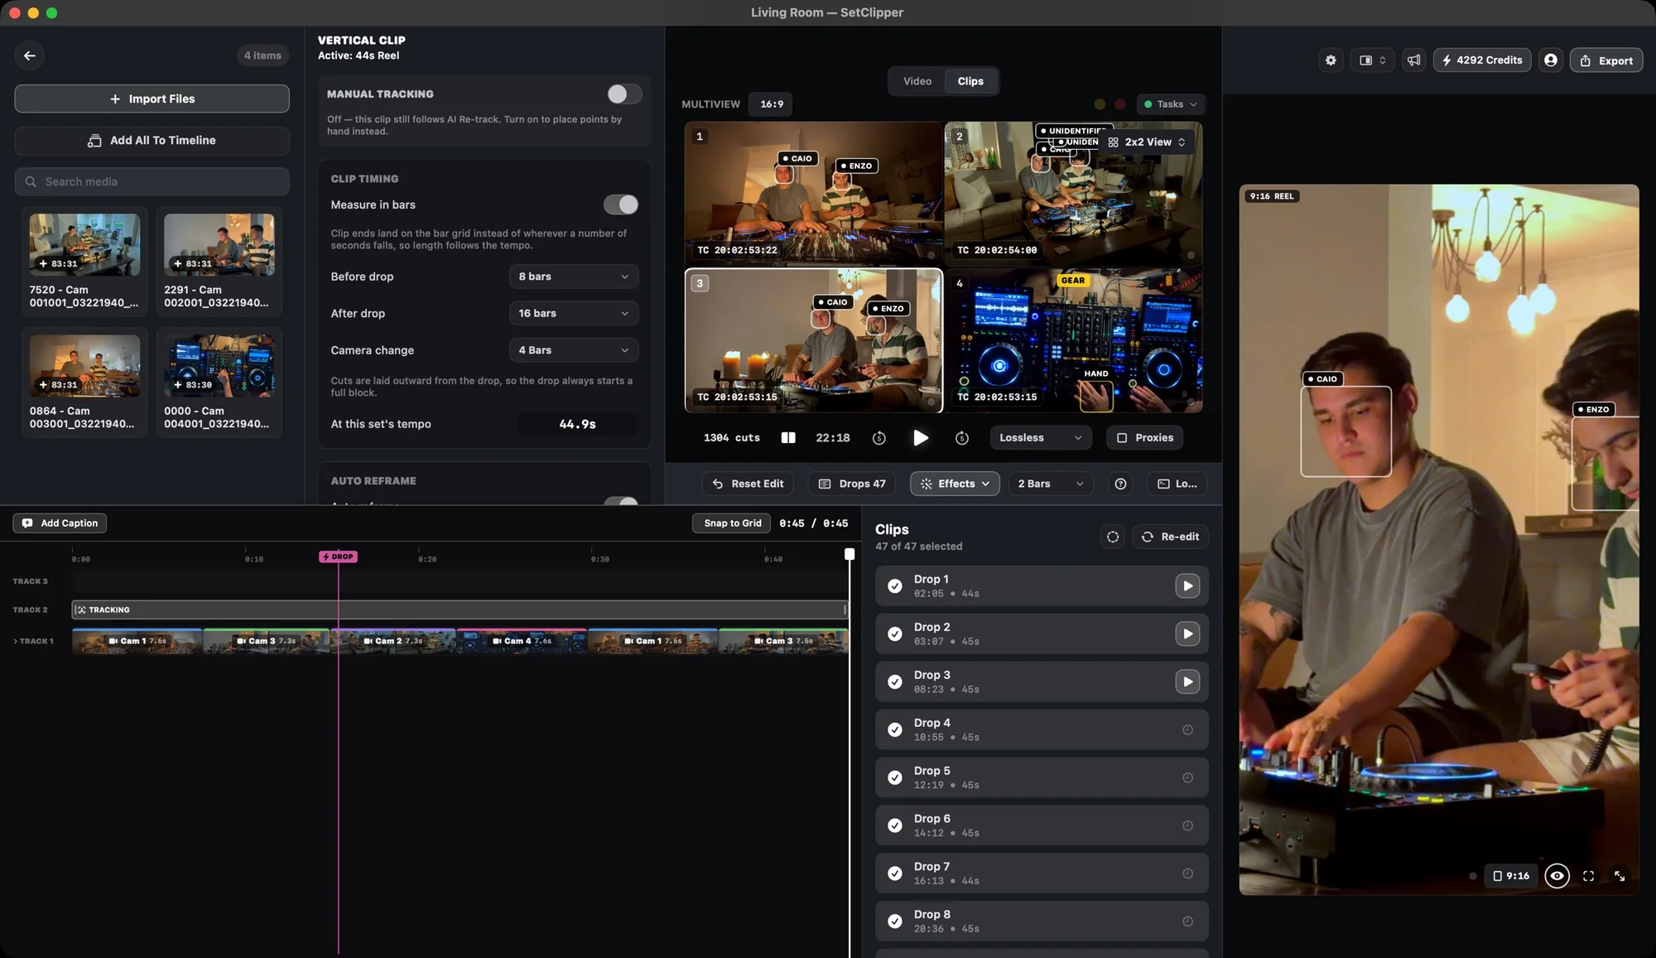Switch to the Video tab

(x=917, y=81)
